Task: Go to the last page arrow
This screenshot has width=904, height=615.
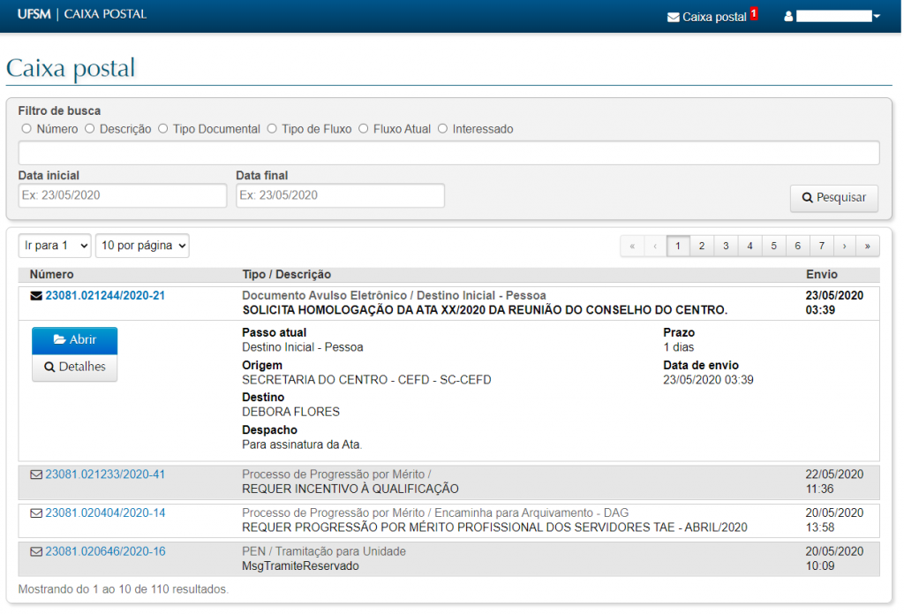Action: point(868,246)
